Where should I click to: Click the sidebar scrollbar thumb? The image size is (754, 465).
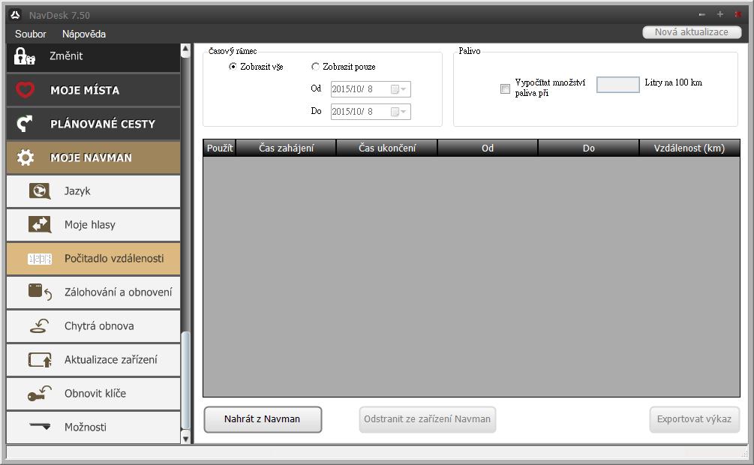pos(185,380)
